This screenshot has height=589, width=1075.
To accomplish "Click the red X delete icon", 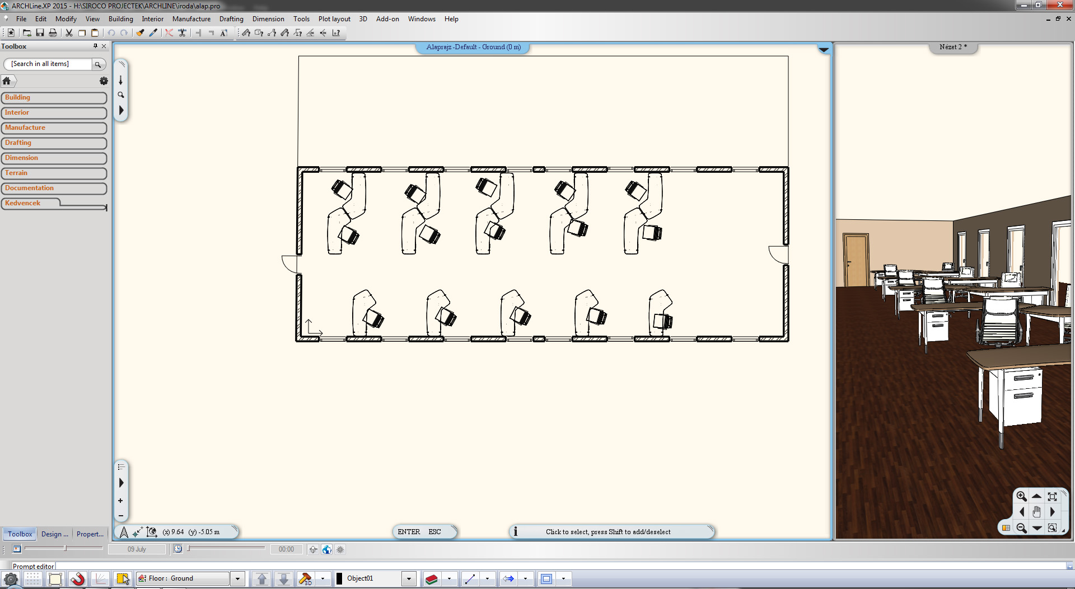I will point(169,33).
